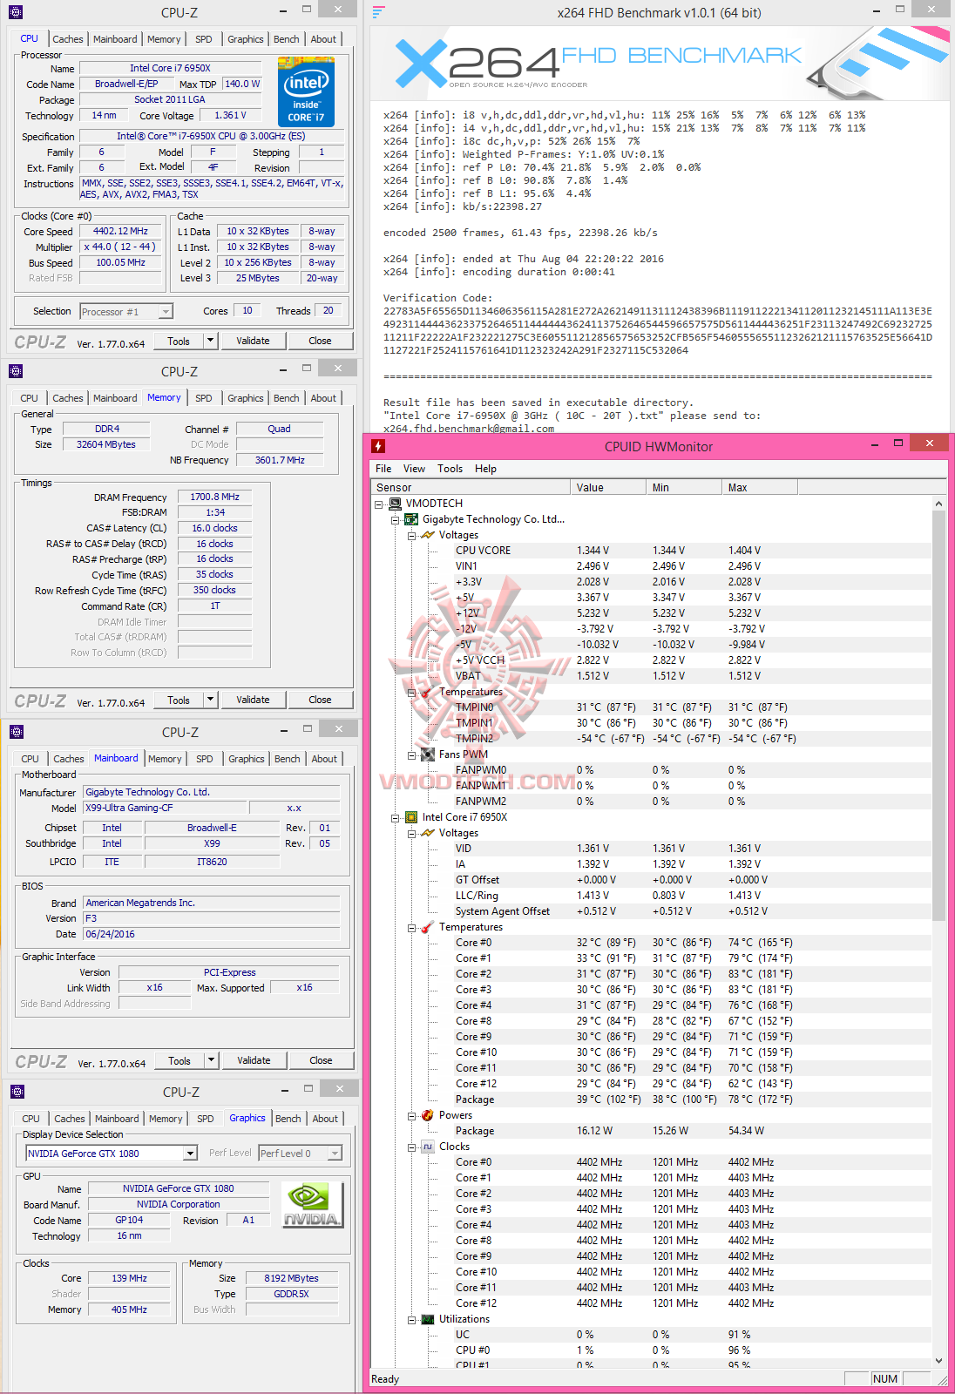955x1394 pixels.
Task: Switch to Mainboard tab in GPU window
Action: pos(117,1119)
